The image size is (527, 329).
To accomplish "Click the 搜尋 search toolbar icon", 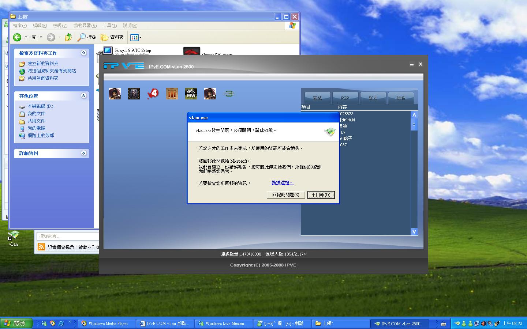I will tap(87, 37).
